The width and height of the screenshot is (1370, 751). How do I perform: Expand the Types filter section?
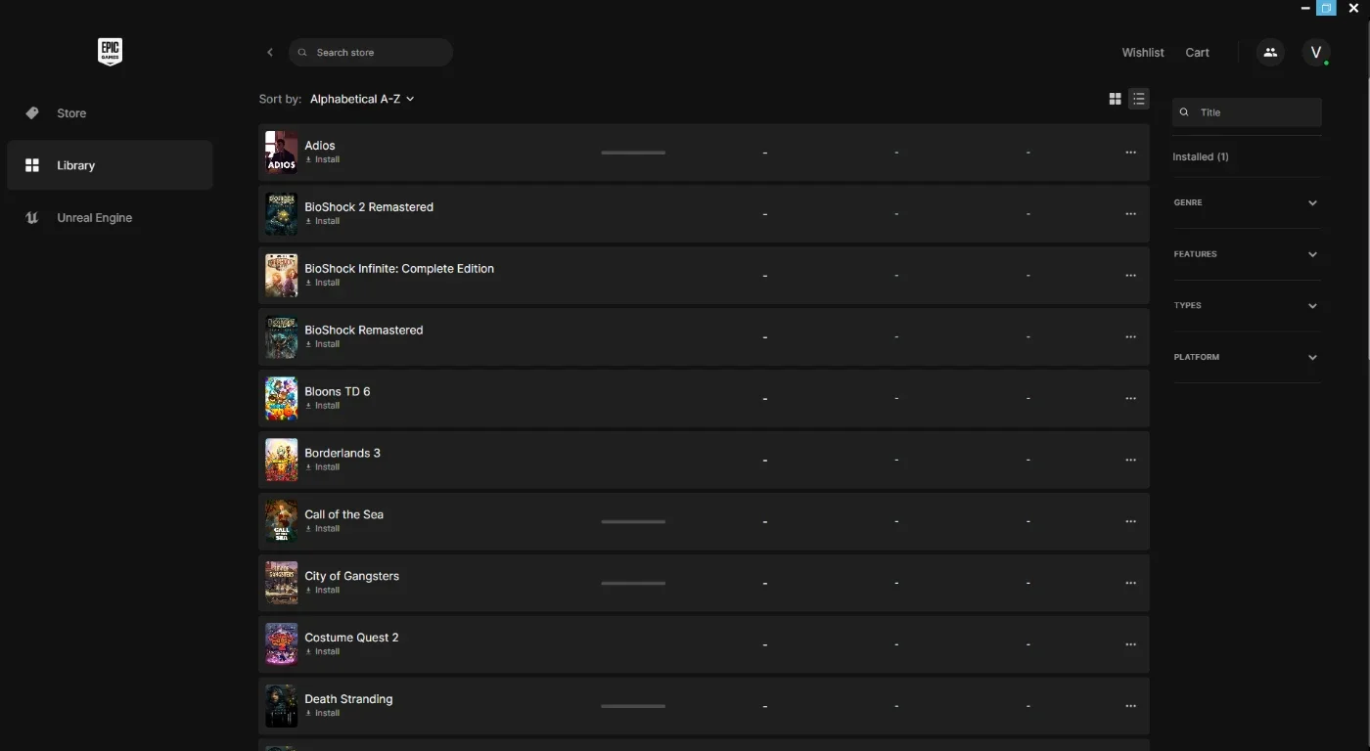click(1247, 305)
